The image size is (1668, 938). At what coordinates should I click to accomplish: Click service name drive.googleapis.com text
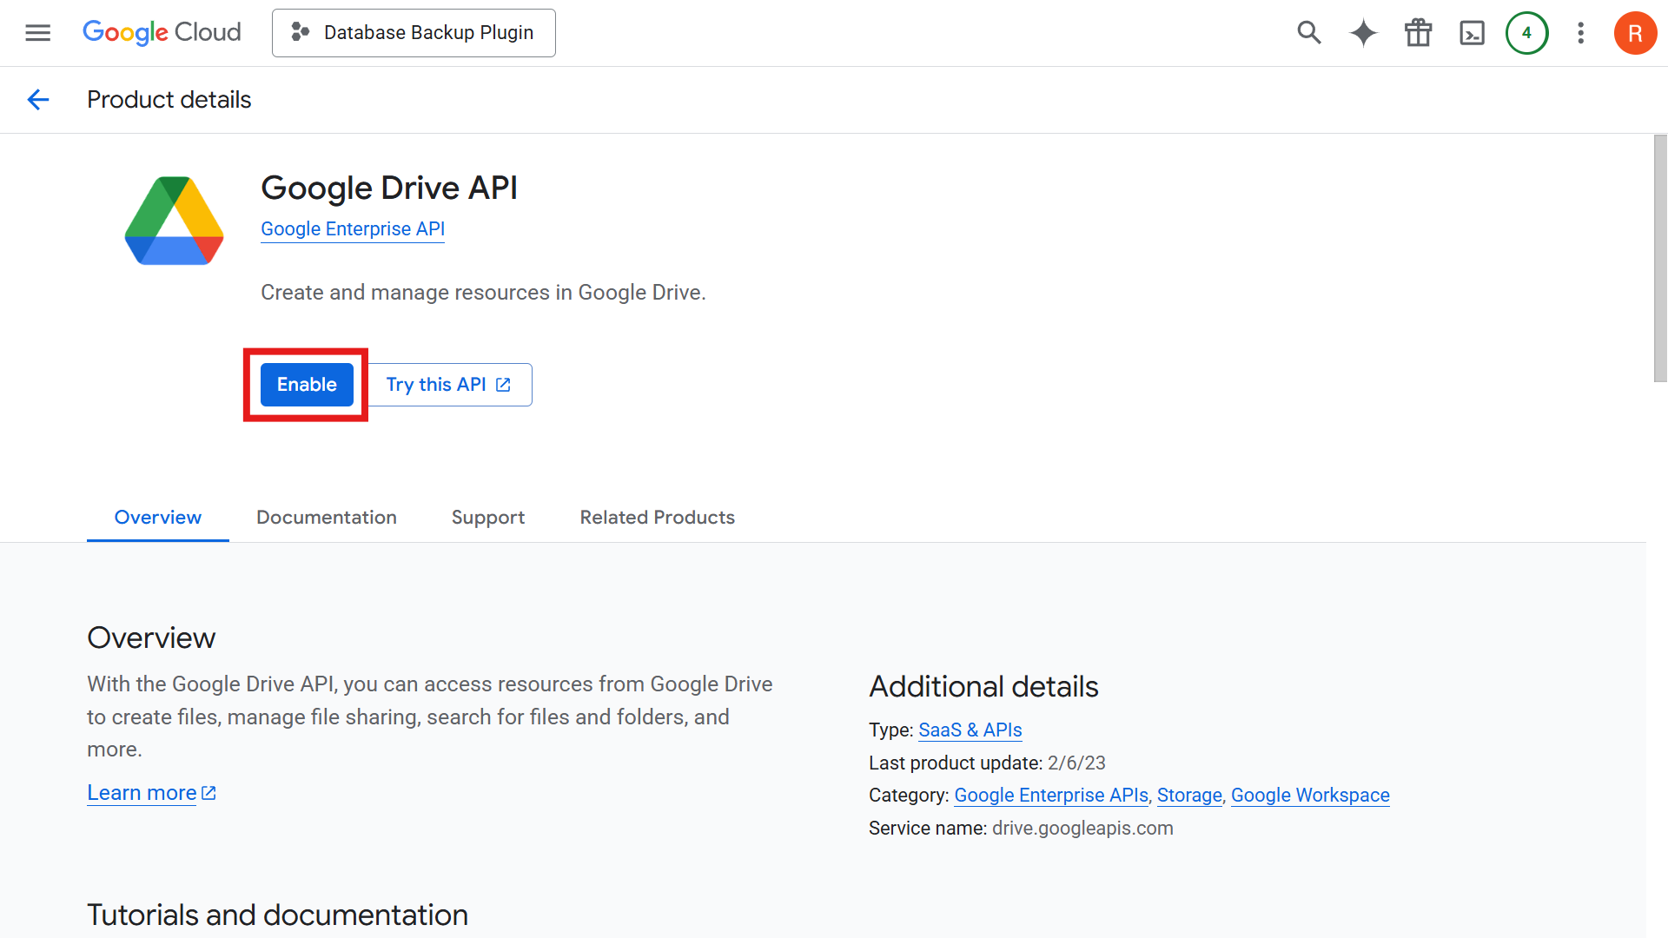point(1082,829)
